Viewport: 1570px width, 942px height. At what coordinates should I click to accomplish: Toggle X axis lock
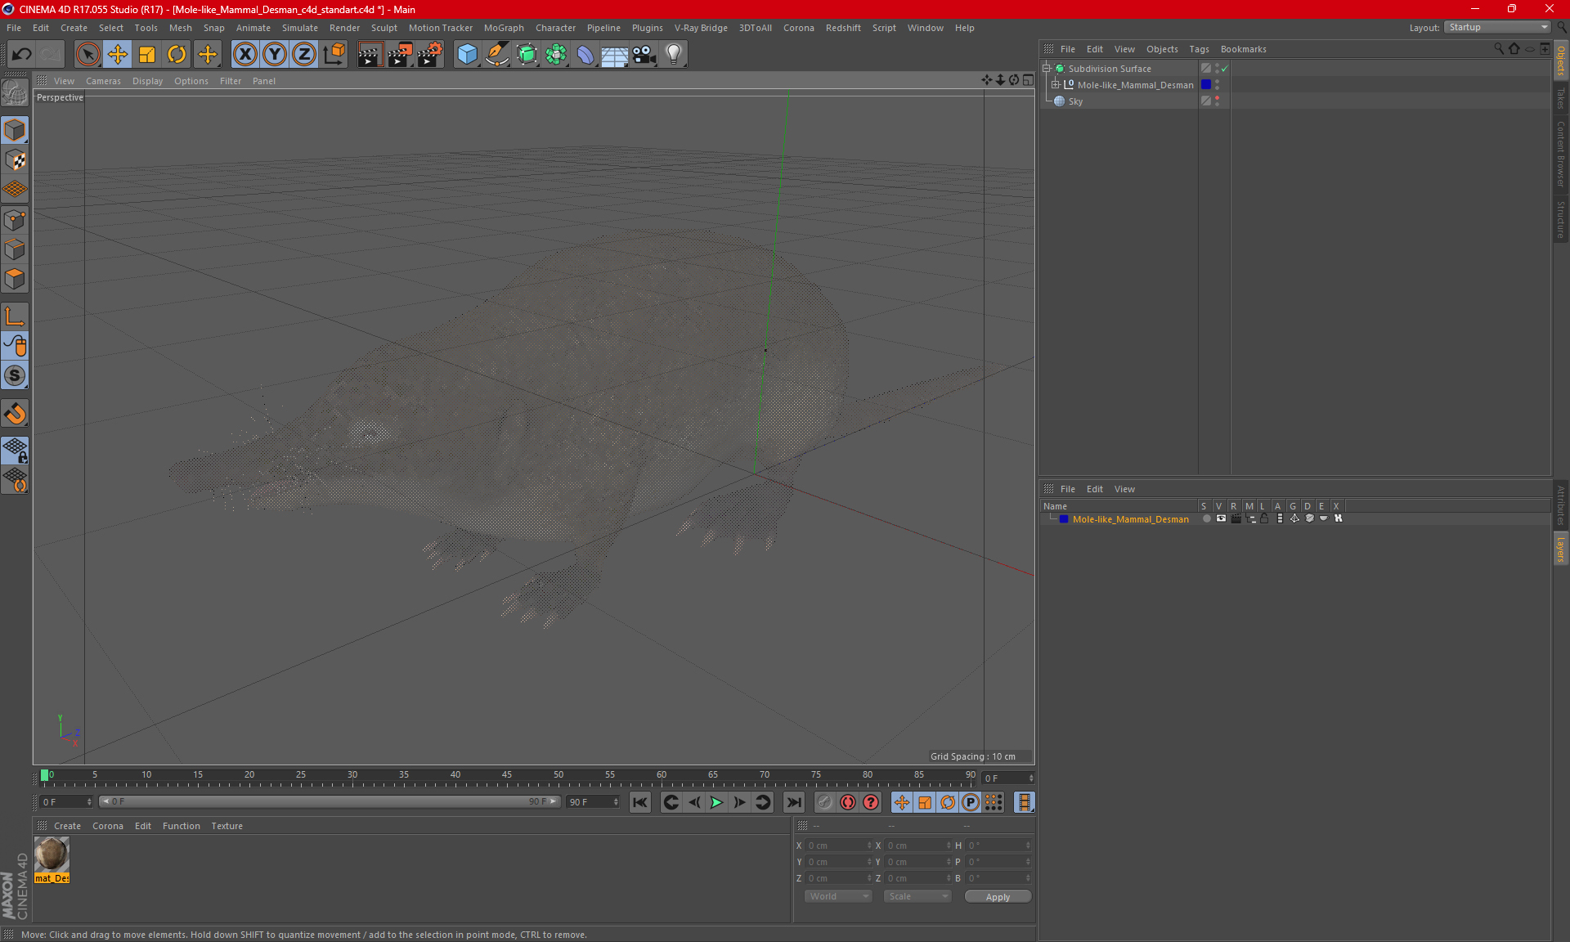[x=244, y=54]
